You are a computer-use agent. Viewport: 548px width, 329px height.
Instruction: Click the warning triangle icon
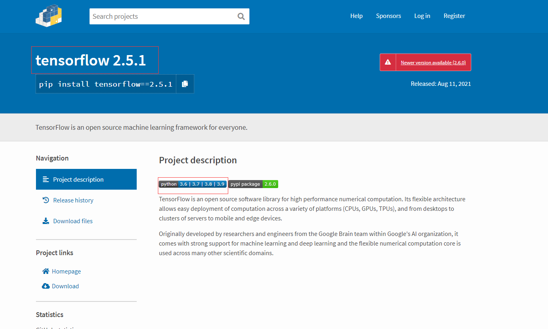388,62
